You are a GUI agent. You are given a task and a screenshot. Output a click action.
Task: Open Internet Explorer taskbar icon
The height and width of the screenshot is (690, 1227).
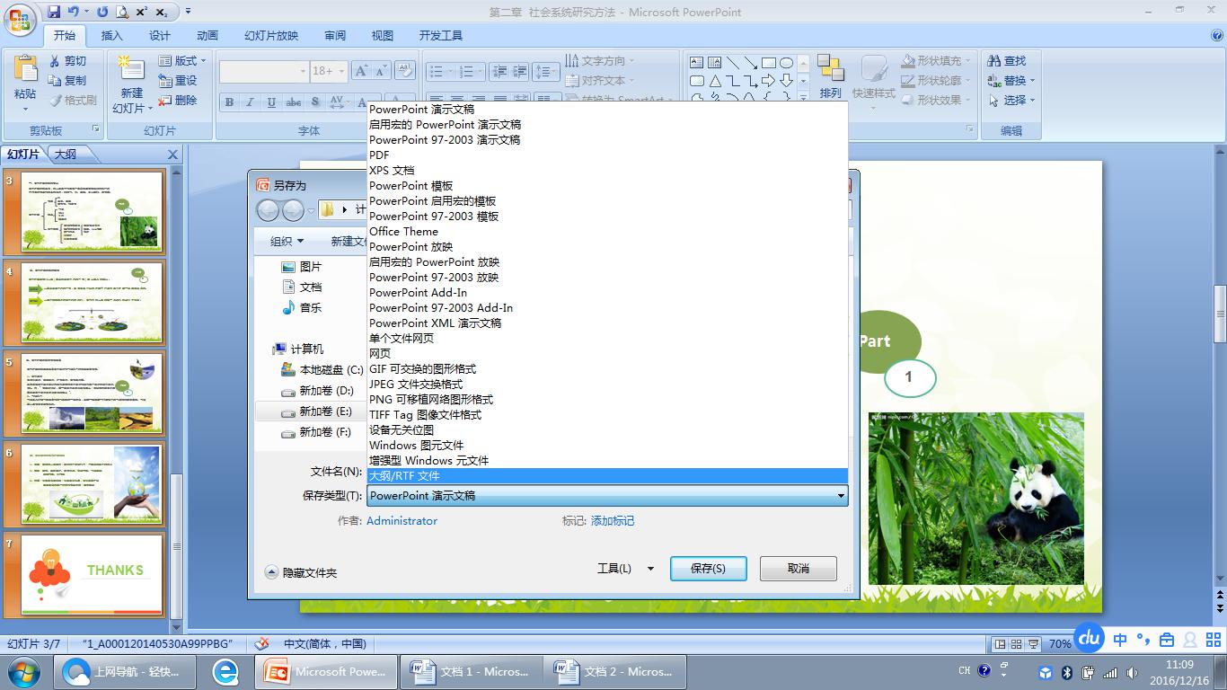pos(225,671)
